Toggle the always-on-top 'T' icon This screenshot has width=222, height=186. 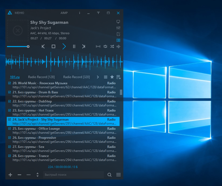pos(99,13)
